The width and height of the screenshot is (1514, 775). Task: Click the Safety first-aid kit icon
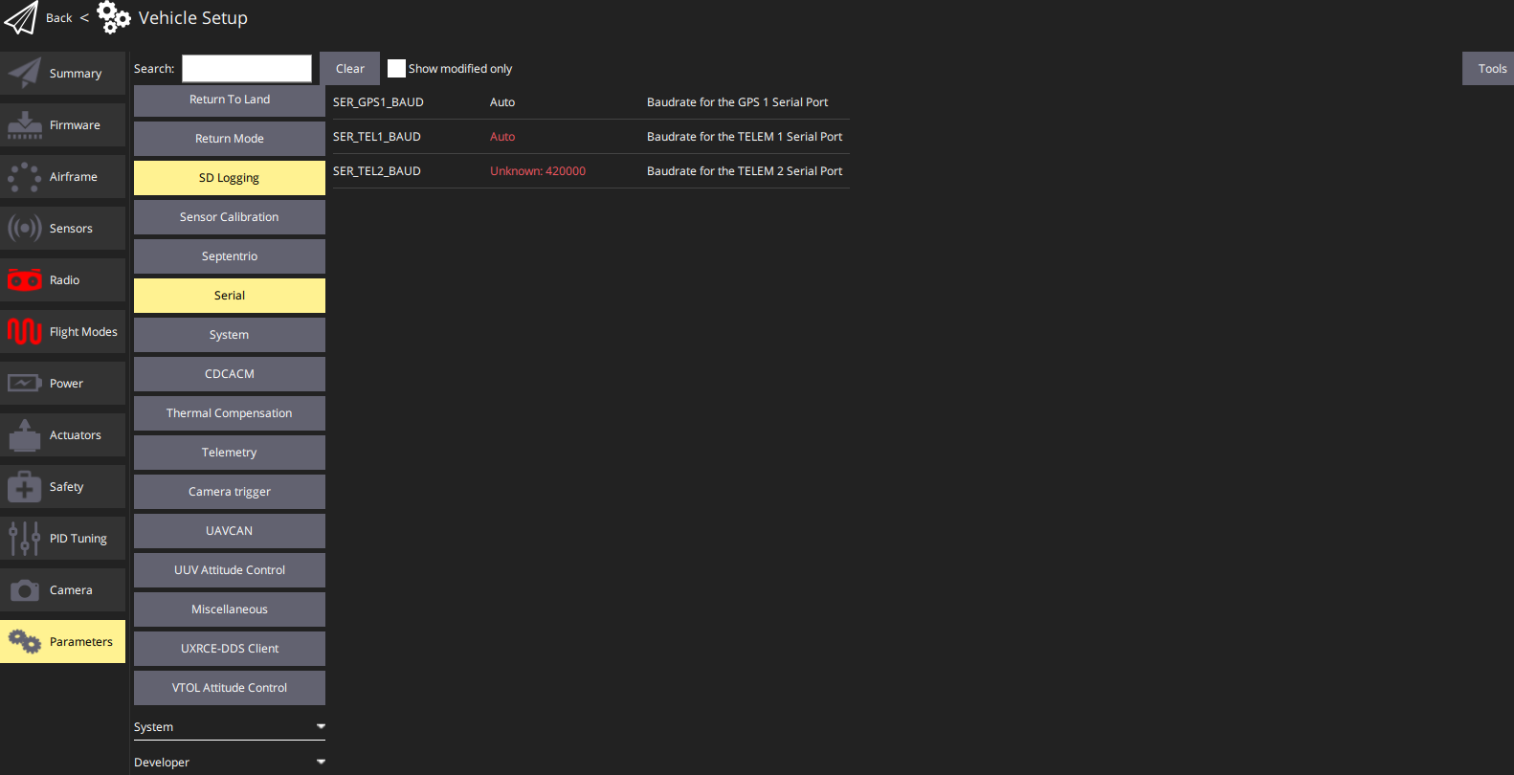(x=24, y=487)
